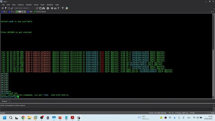Switch to the PC_2 session tab
The image size is (215, 121).
[x=12, y=12]
